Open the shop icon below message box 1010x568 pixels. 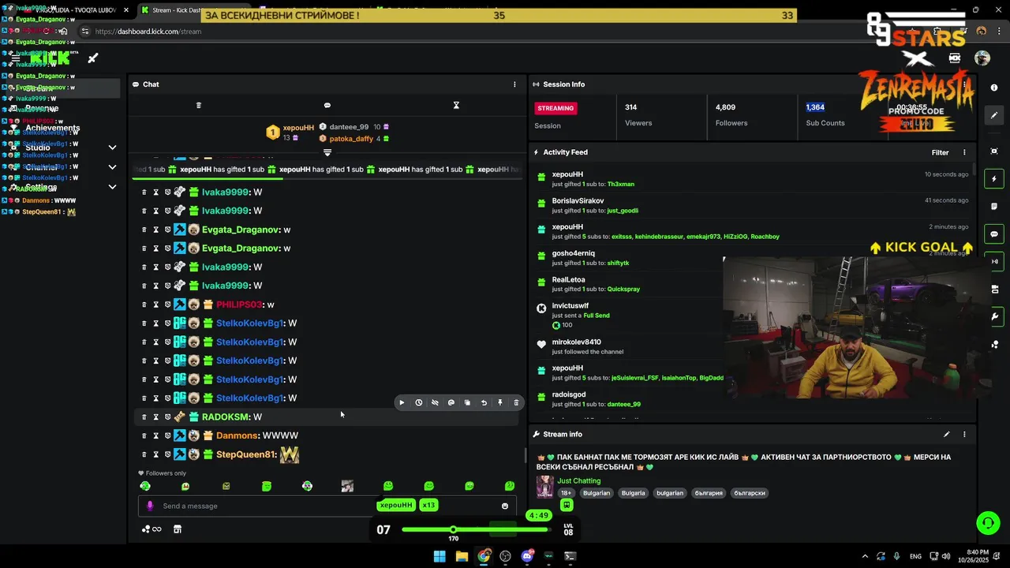178,529
